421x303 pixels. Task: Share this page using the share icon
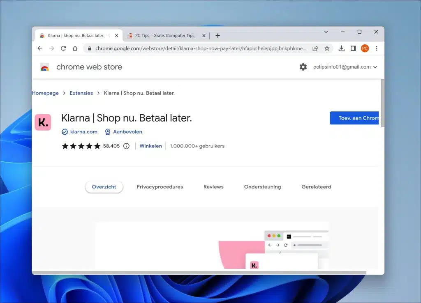[315, 48]
